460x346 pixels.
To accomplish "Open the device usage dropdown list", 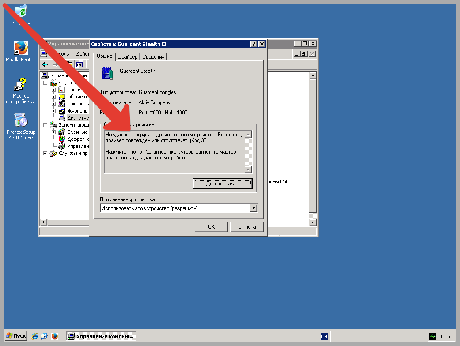I will pos(253,208).
